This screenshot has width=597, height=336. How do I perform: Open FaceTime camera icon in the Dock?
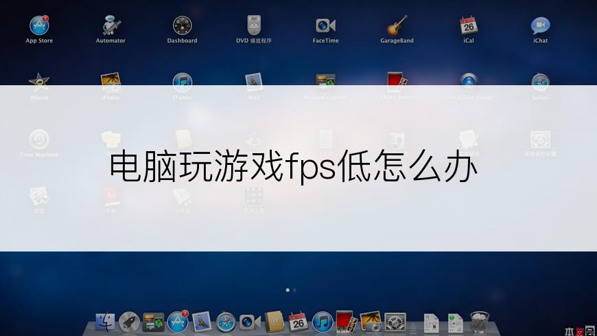pos(250,322)
